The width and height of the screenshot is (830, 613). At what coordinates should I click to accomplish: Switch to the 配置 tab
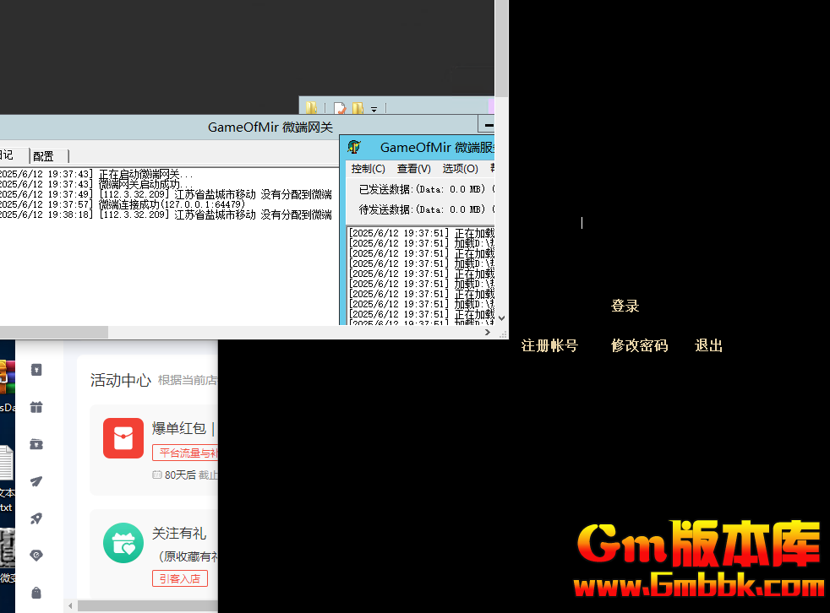[x=44, y=156]
